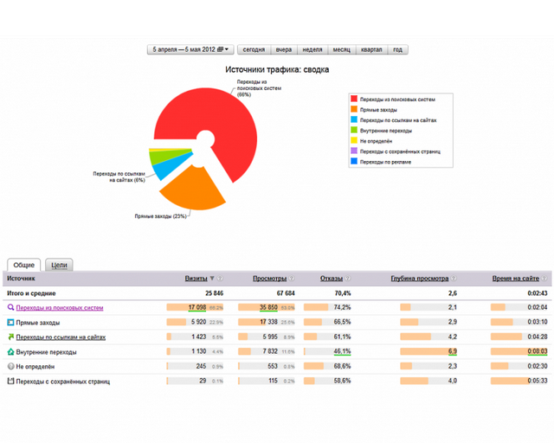Click the internal transitions house icon

[x=11, y=352]
